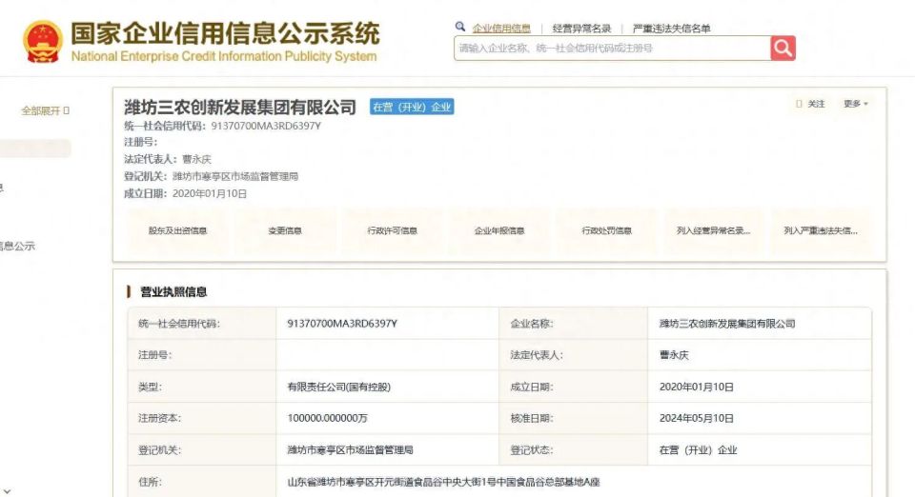The width and height of the screenshot is (915, 497).
Task: Click the 住所 label cell
Action: tap(202, 482)
